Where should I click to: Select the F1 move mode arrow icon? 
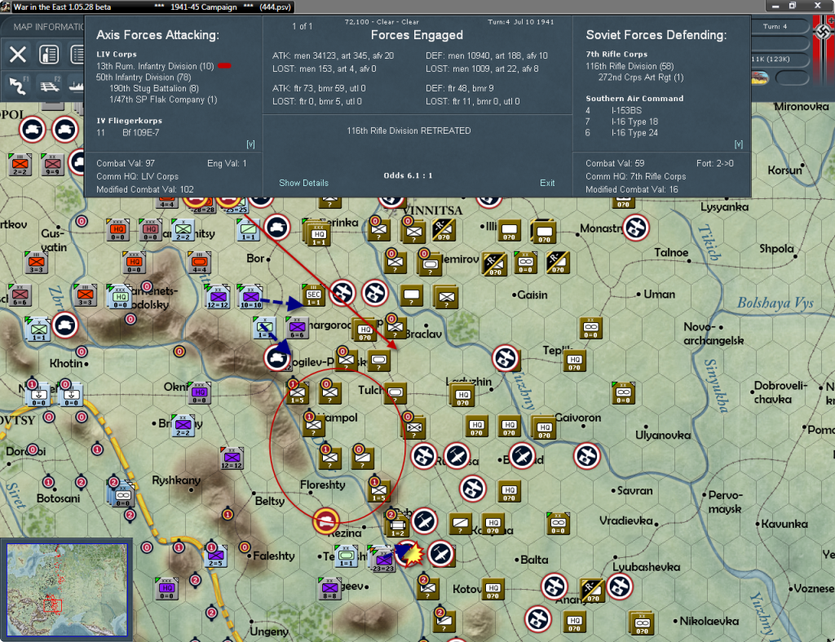[x=18, y=85]
